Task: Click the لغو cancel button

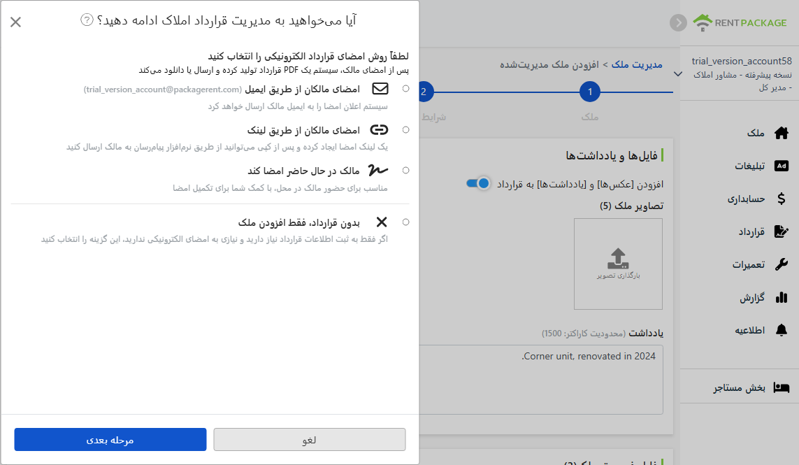Action: 309,440
